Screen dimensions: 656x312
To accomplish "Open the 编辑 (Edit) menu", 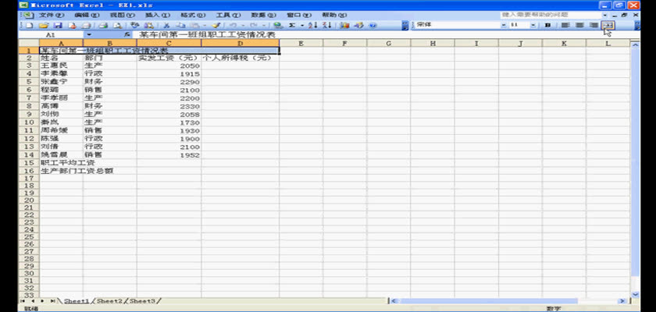I will (x=87, y=15).
